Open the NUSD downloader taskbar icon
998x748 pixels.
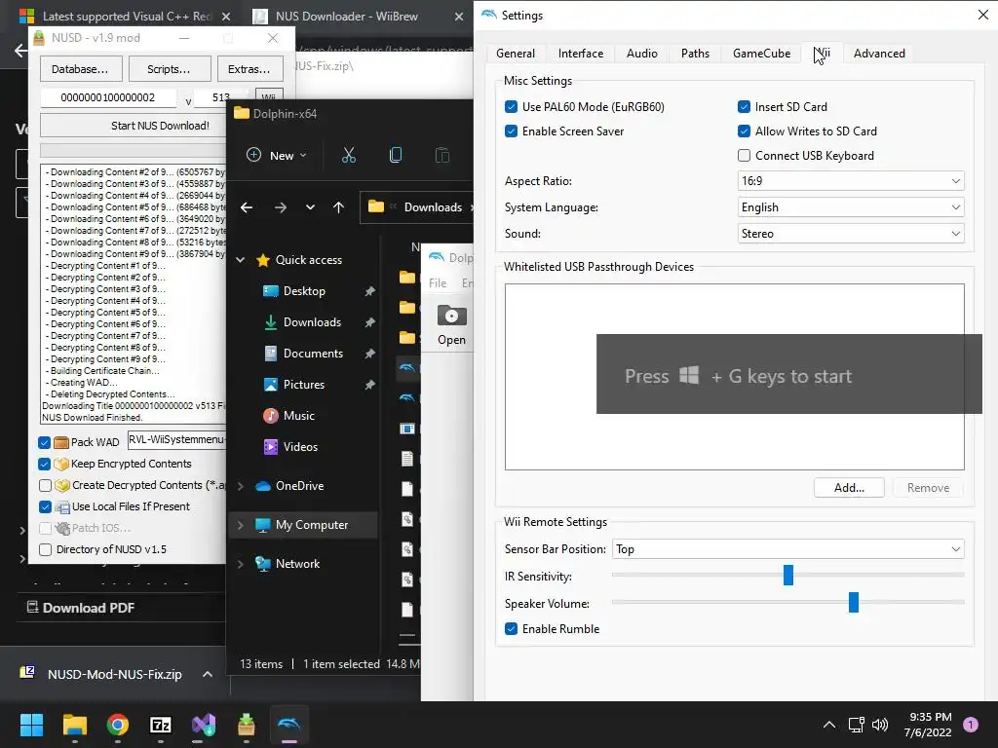click(x=247, y=725)
